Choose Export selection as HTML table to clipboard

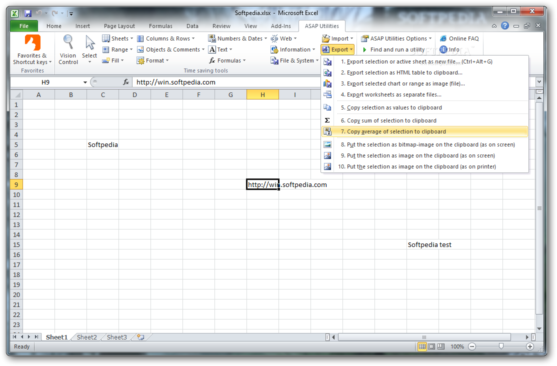tap(424, 72)
